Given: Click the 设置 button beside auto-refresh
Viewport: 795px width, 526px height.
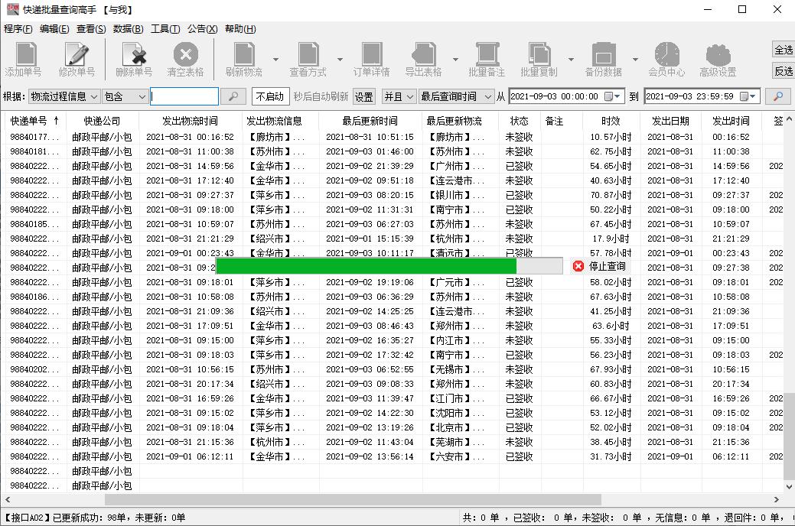Looking at the screenshot, I should coord(363,96).
